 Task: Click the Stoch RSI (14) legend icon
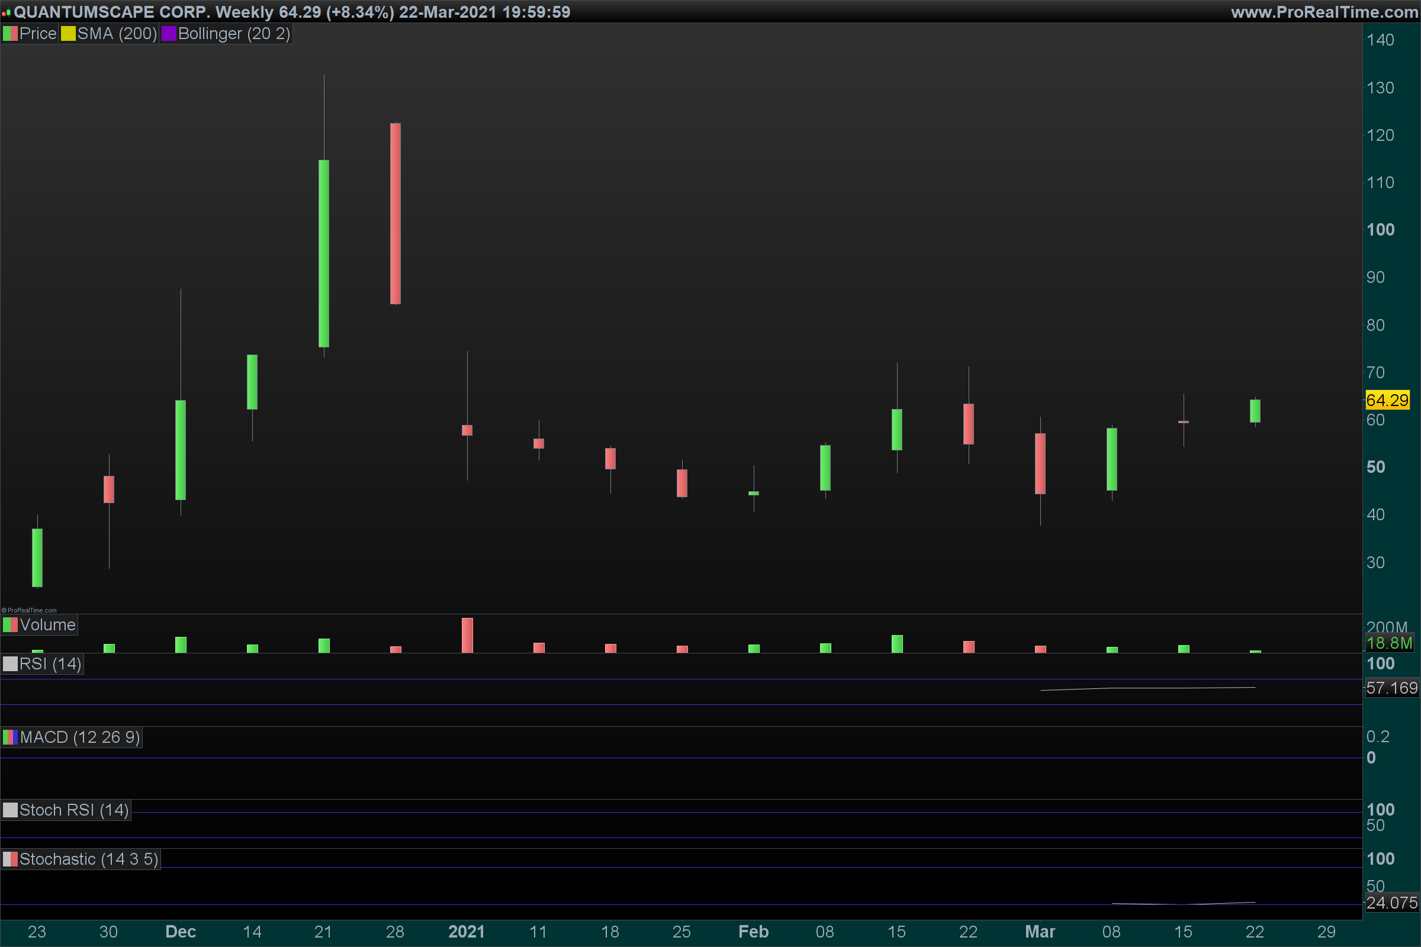click(10, 810)
